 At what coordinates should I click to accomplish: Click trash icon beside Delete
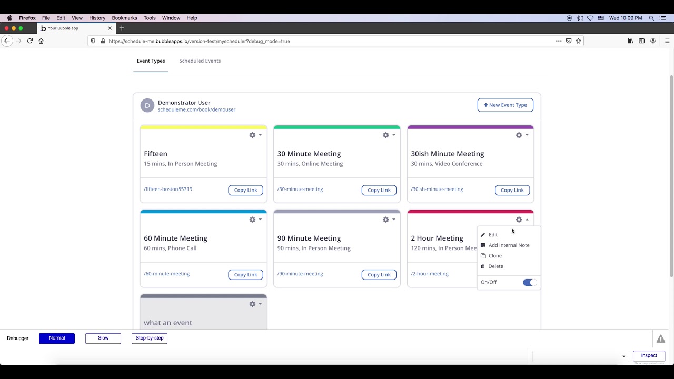point(483,266)
